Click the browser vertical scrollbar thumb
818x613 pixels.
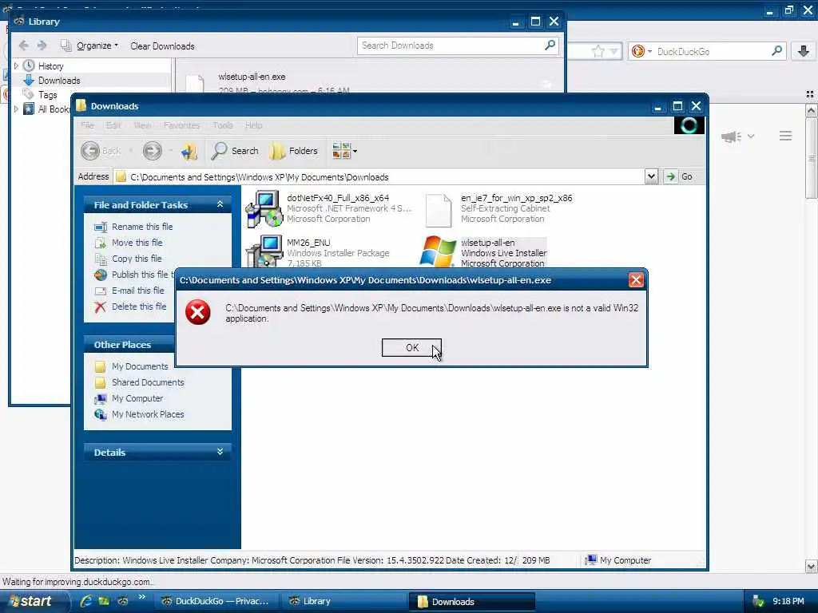point(811,159)
